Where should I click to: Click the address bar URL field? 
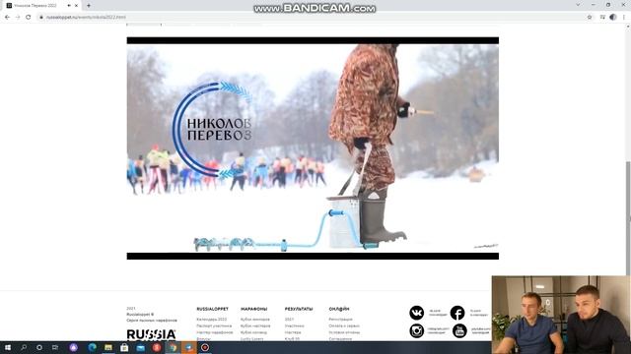[x=314, y=17]
